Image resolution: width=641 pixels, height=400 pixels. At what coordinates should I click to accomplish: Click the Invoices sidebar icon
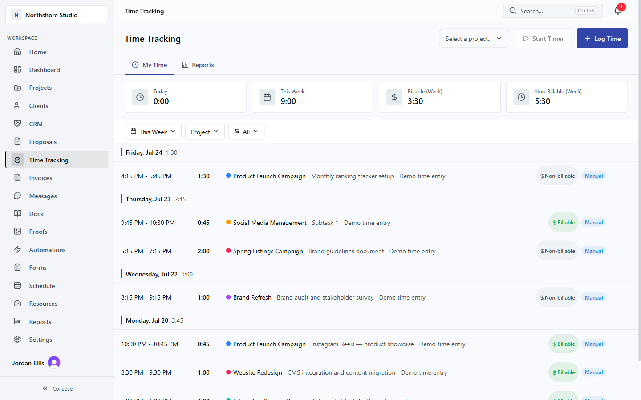17,178
